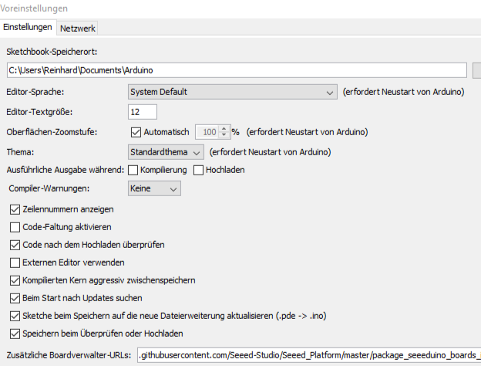Disable Kompilierten Kern aggressiv zwischenspeichern

point(15,280)
